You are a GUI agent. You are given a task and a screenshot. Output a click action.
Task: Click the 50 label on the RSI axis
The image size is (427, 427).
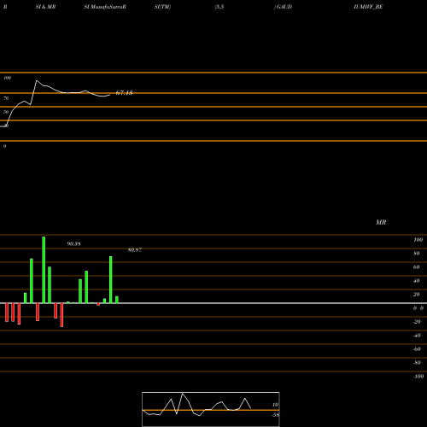[x=6, y=112]
